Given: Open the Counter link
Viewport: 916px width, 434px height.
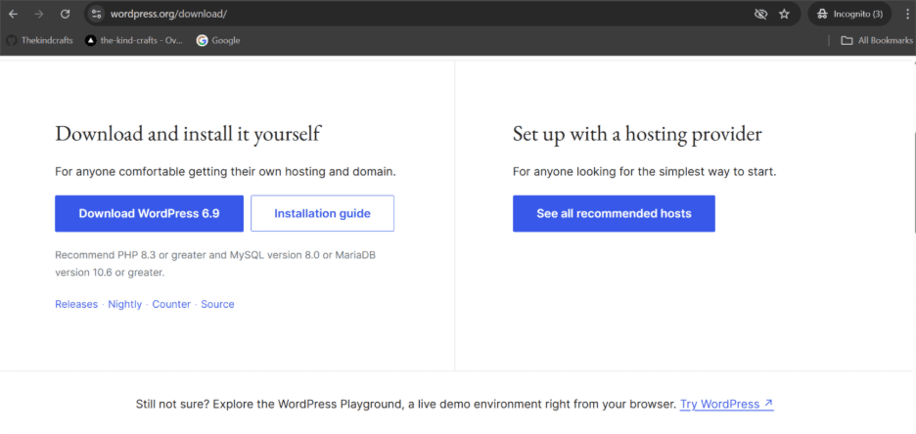Looking at the screenshot, I should click(x=171, y=304).
